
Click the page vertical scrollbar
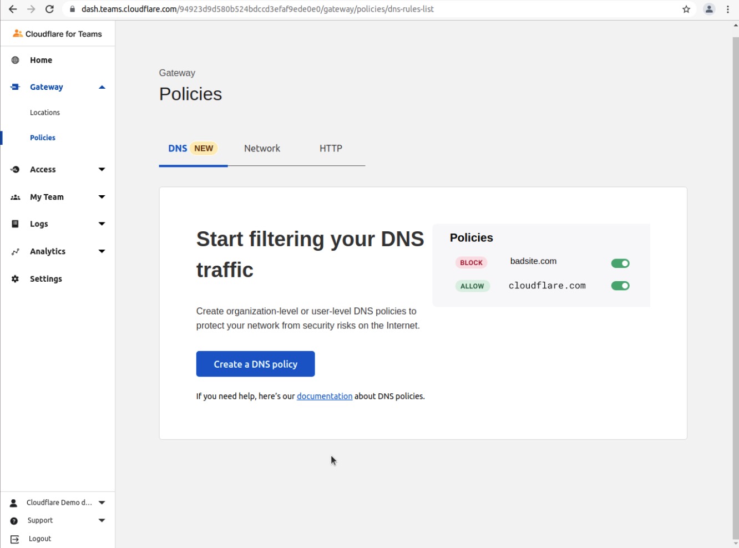736,288
